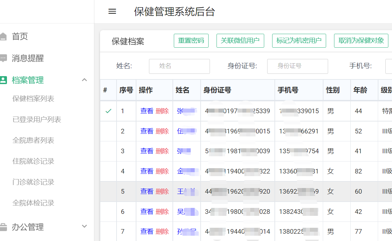Focus the 姓名 search input field
Viewport: 392px width, 241px height.
click(x=179, y=66)
